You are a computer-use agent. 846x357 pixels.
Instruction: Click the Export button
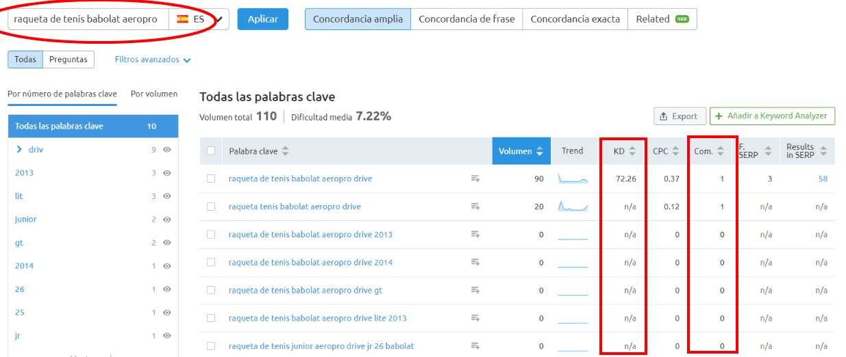680,116
